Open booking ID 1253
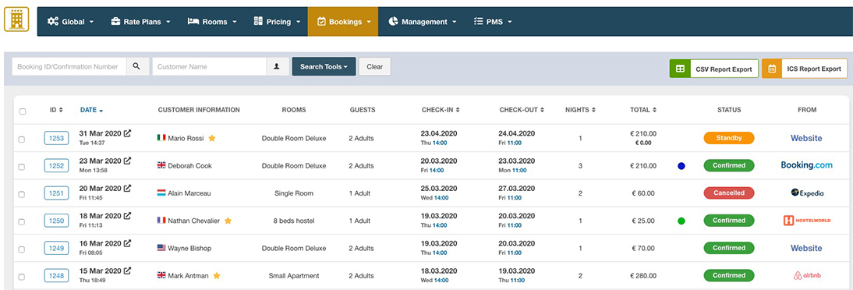 point(57,138)
